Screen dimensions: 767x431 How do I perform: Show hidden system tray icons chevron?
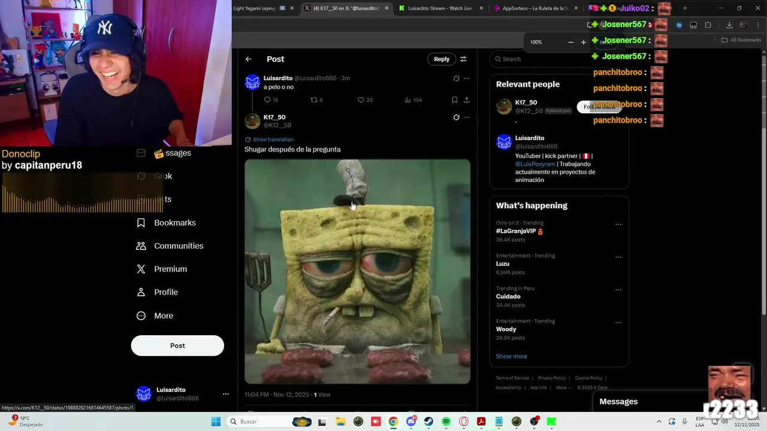[x=659, y=421]
